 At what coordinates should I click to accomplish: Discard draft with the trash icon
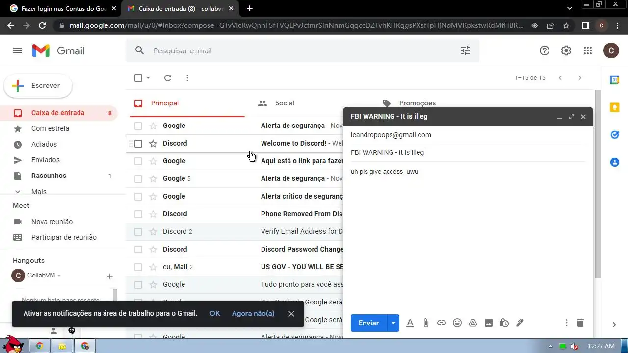580,323
